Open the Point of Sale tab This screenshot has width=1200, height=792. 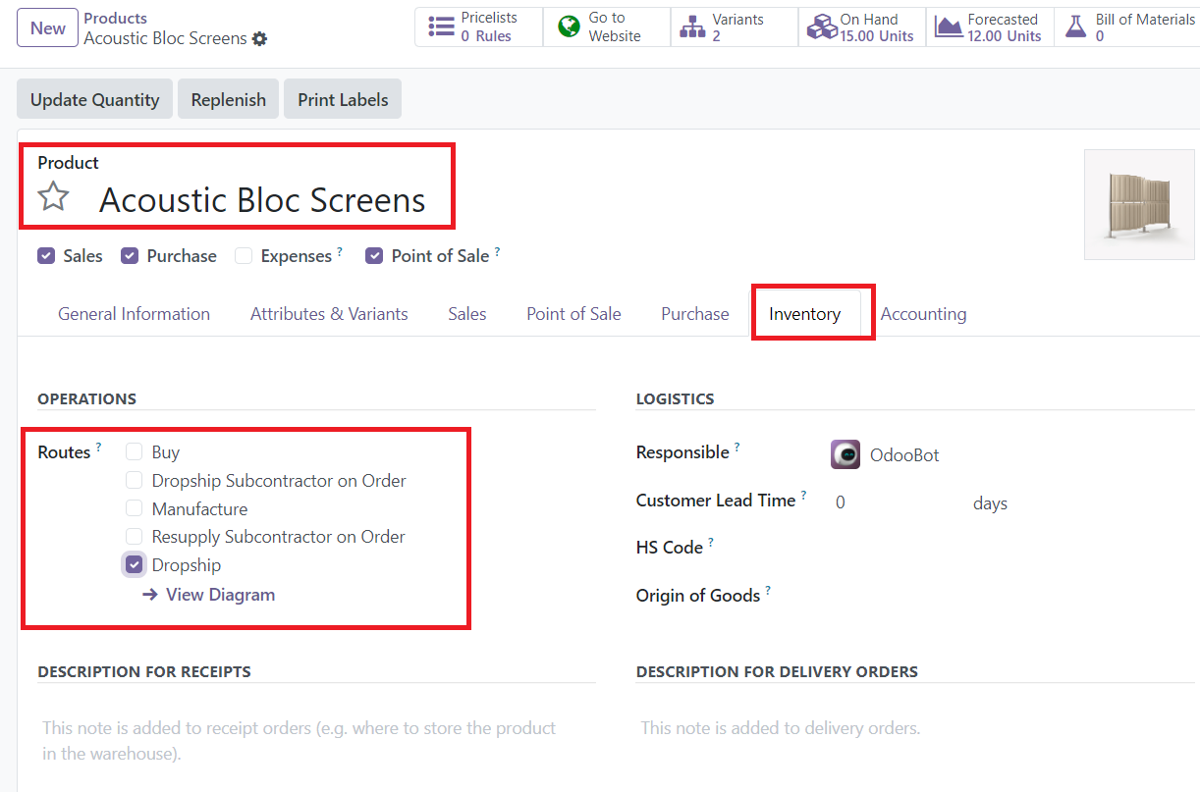pyautogui.click(x=573, y=314)
